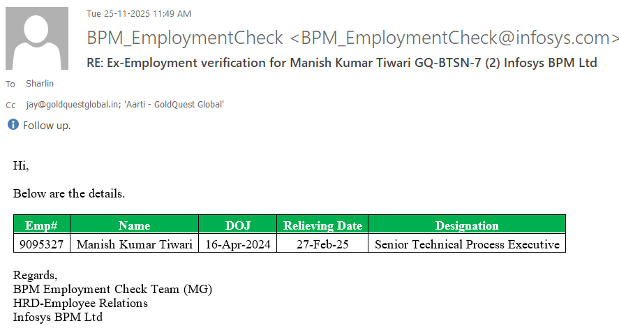Click the 'Relieving Date' table header

click(x=322, y=225)
